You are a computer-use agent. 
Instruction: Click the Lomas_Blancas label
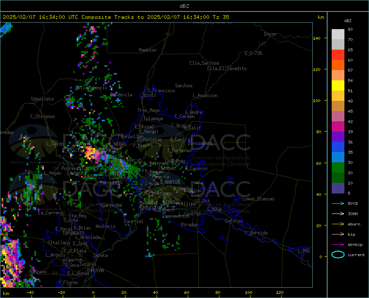pyautogui.click(x=258, y=199)
